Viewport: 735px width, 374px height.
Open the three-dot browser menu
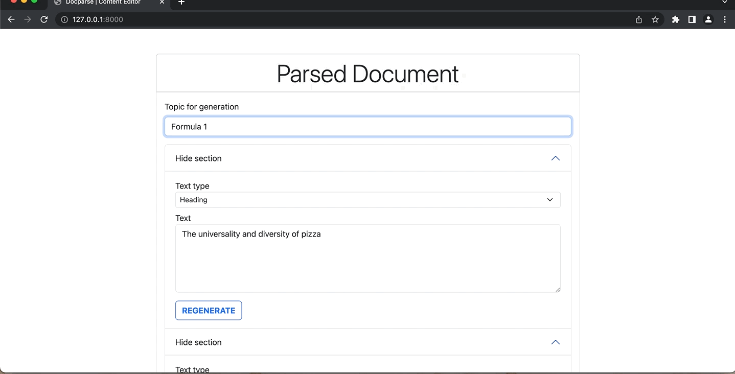coord(724,19)
